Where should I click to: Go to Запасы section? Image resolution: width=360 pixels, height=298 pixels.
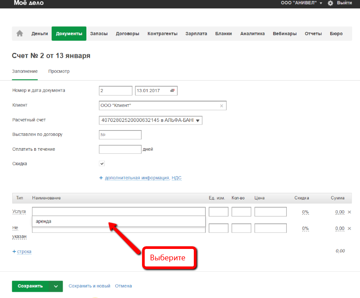tap(99, 33)
